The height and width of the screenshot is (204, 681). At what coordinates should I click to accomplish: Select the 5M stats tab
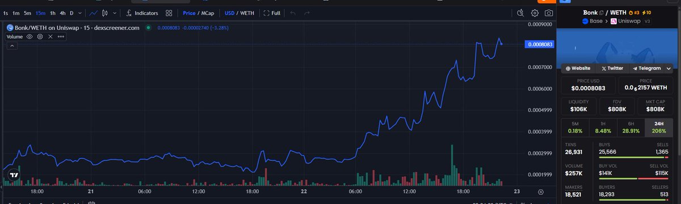575,127
